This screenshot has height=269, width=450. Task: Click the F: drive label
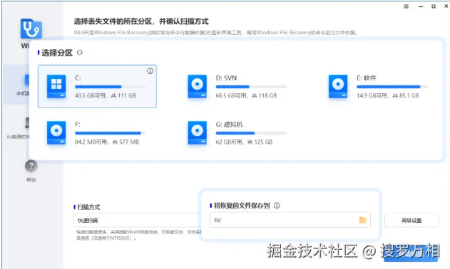click(x=78, y=125)
